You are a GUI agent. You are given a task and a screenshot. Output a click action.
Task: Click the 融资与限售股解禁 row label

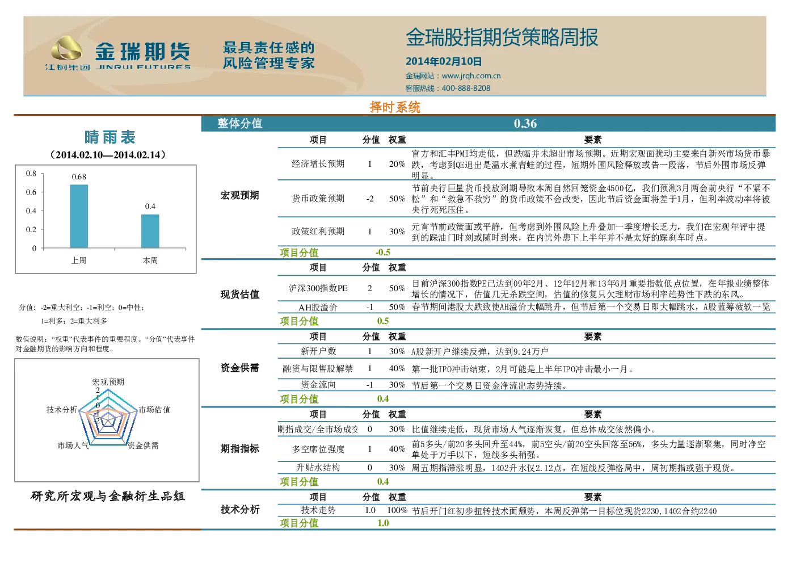point(318,369)
